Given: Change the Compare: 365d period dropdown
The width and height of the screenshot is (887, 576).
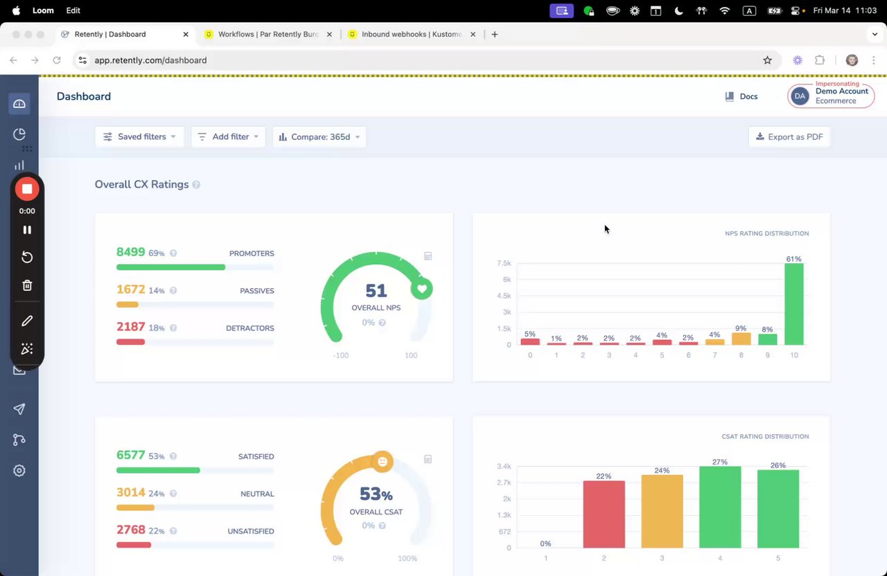Looking at the screenshot, I should [x=319, y=137].
